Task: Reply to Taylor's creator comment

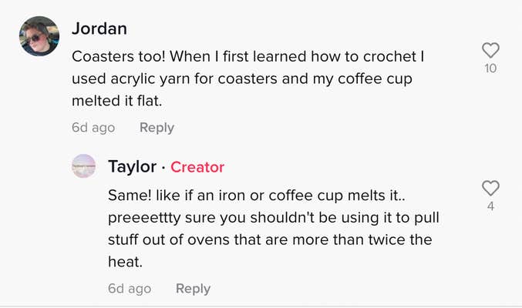Action: coord(193,289)
